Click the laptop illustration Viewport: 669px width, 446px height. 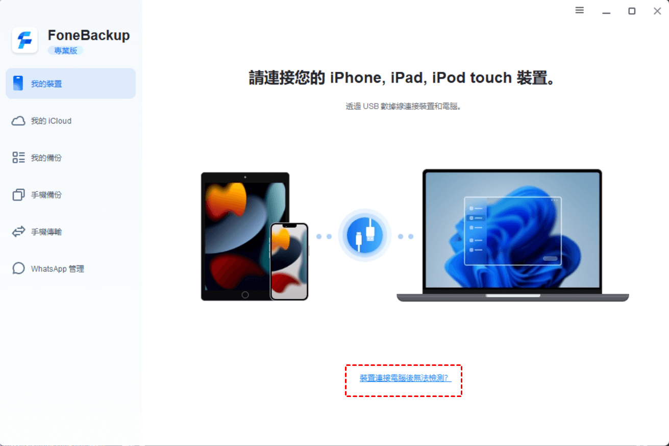[x=513, y=235]
